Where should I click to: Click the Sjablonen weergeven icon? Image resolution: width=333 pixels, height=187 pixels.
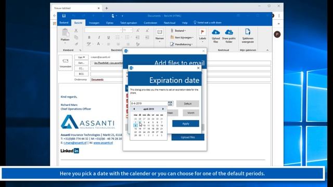(248, 36)
